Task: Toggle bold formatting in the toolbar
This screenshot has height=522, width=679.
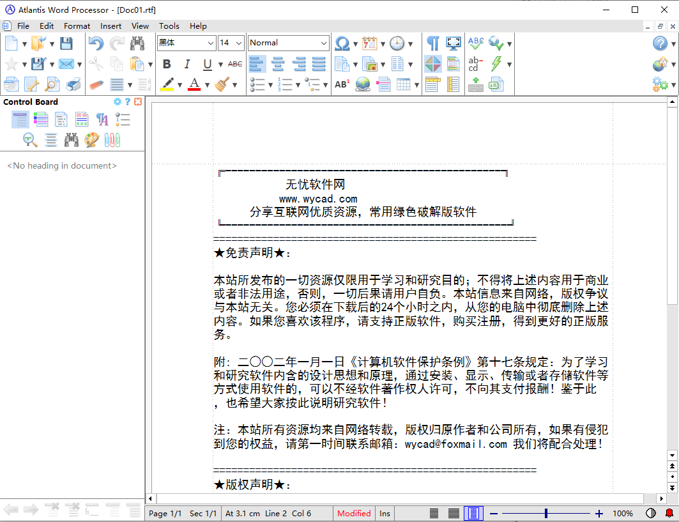Action: pos(166,64)
